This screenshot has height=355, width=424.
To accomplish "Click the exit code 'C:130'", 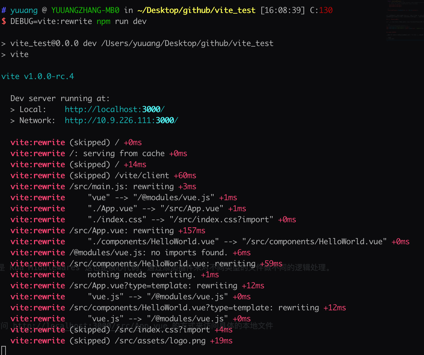I will pyautogui.click(x=321, y=10).
